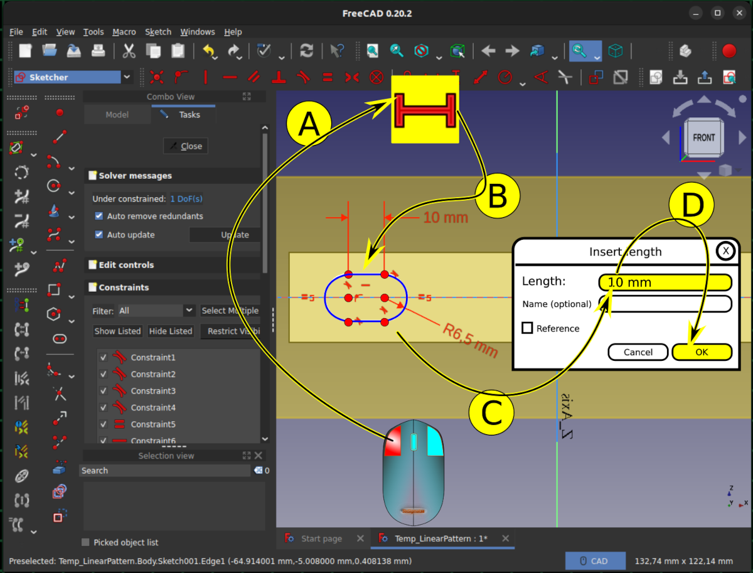
Task: Select the Parallel constraint icon
Action: tap(254, 77)
